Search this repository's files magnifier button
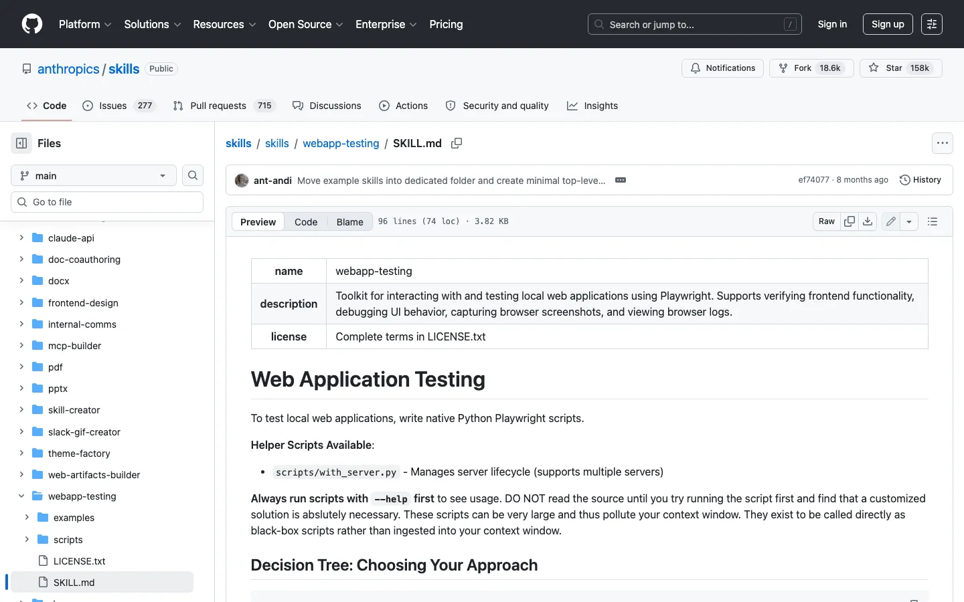 click(x=193, y=175)
